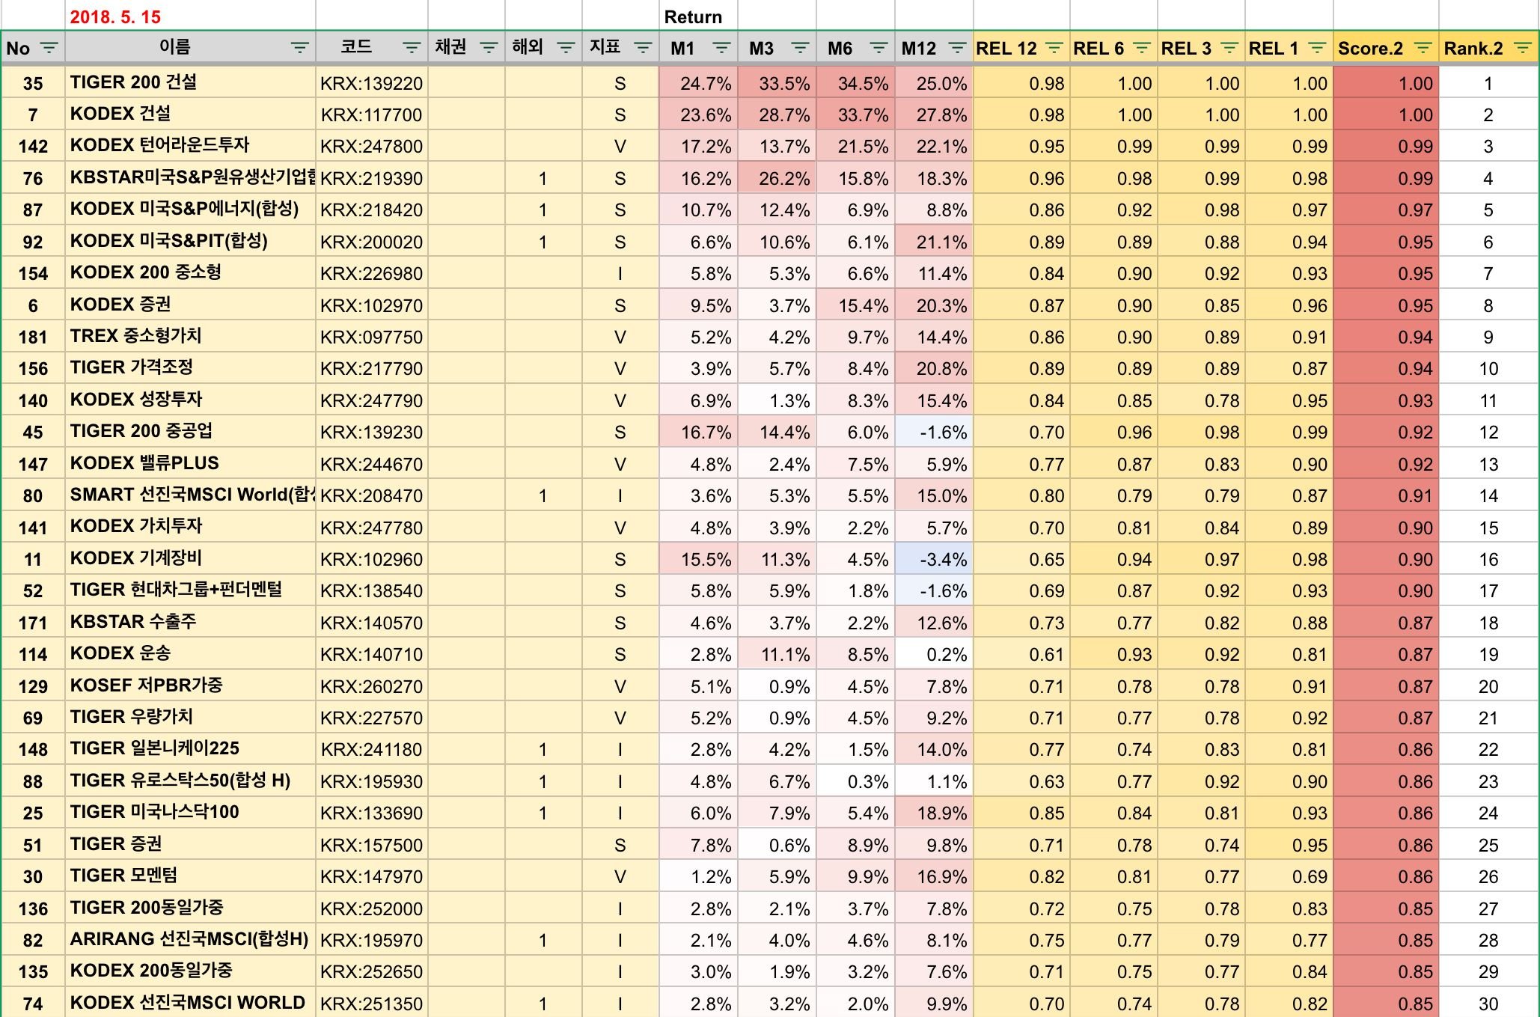
Task: Select the cell TIGER 가격조정
Action: [x=190, y=367]
